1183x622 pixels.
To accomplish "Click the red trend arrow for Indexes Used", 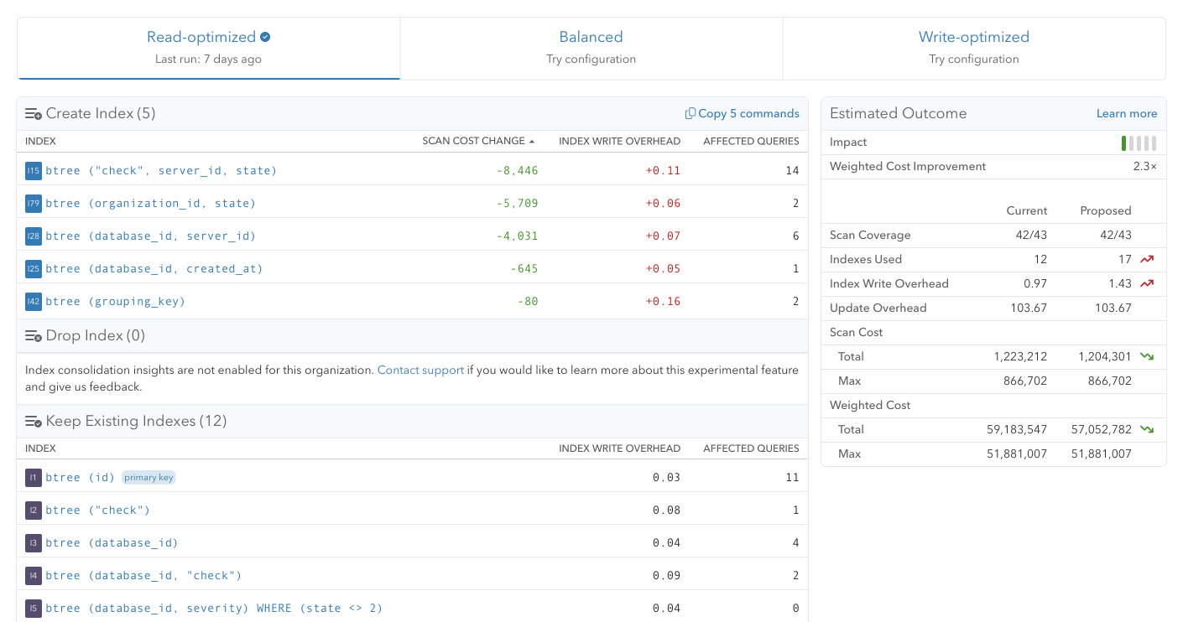I will (x=1147, y=260).
